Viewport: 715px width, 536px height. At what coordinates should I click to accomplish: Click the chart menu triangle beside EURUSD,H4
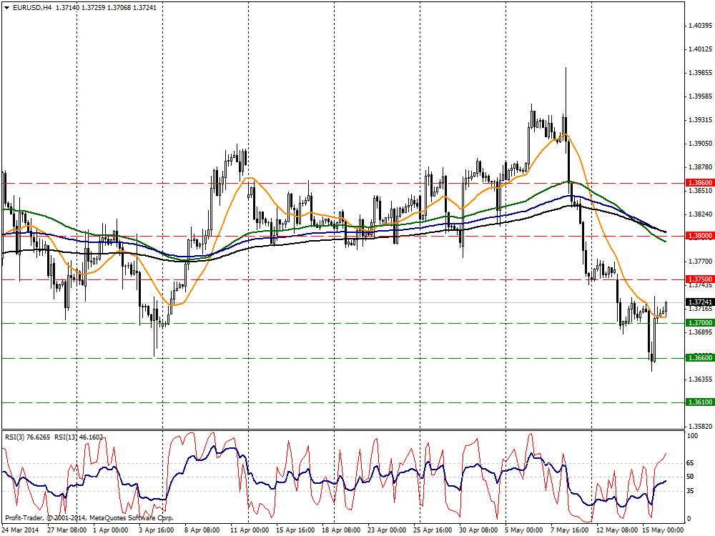pyautogui.click(x=7, y=8)
